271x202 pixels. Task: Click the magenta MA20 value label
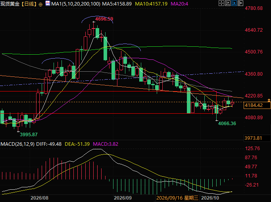(179, 4)
